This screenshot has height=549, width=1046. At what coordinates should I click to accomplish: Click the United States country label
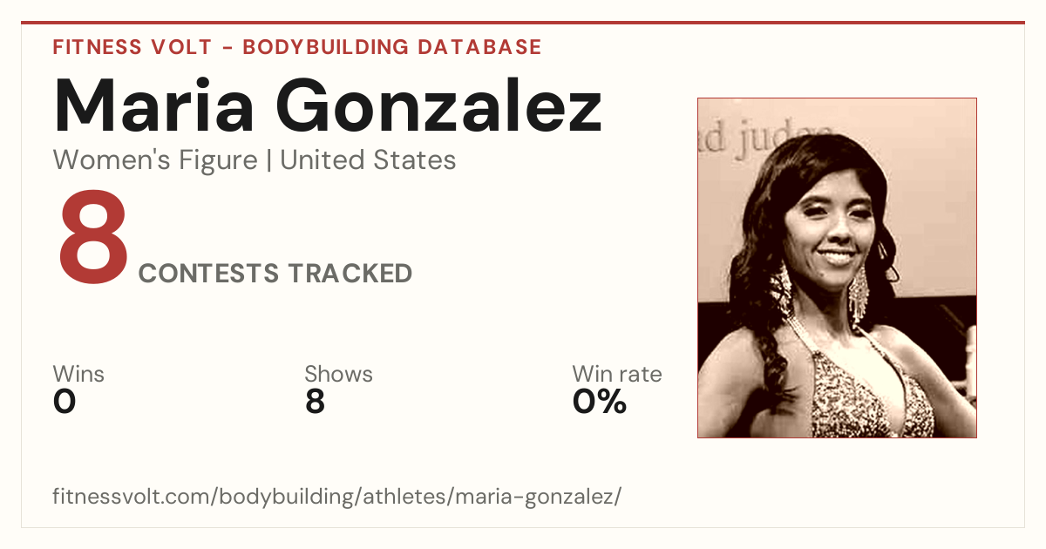(x=368, y=160)
